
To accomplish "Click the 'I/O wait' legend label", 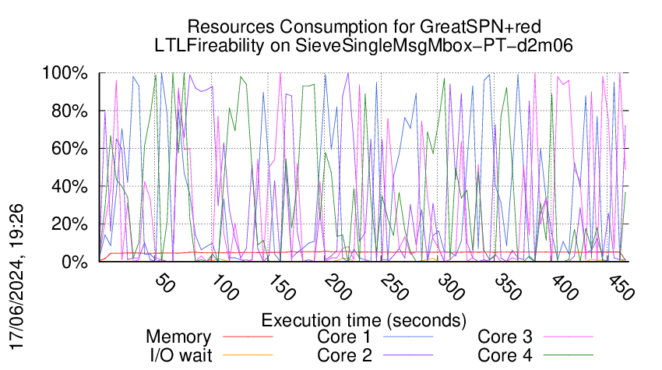I will point(181,355).
